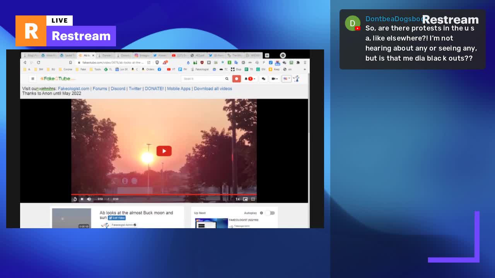Image resolution: width=495 pixels, height=278 pixels.
Task: Open the Orders bookmark
Action: [148, 69]
